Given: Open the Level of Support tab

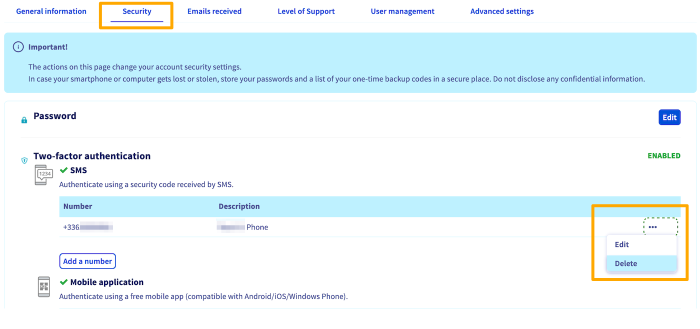Looking at the screenshot, I should [306, 11].
